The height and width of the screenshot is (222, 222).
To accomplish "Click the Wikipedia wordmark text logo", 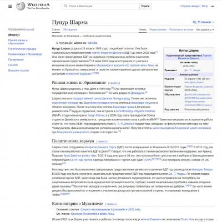I will (x=38, y=6).
